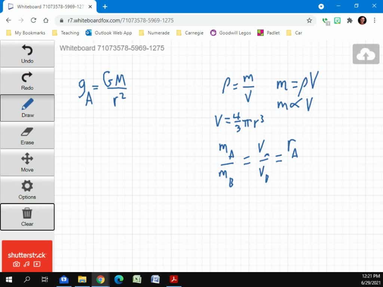383x287 pixels.
Task: Expand the My Bookmarks folder
Action: pyautogui.click(x=26, y=33)
